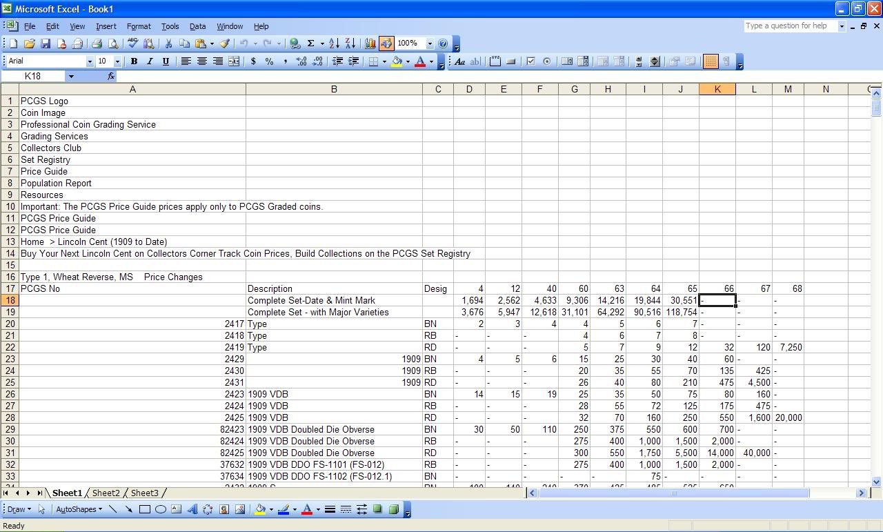The height and width of the screenshot is (532, 883).
Task: Toggle Underline formatting
Action: (166, 61)
